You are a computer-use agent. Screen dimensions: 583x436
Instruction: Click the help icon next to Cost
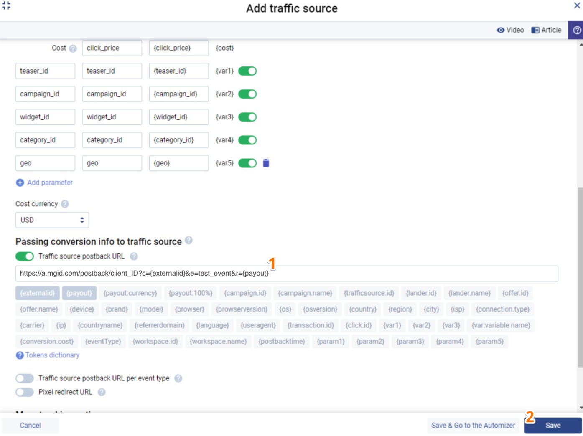pyautogui.click(x=73, y=48)
